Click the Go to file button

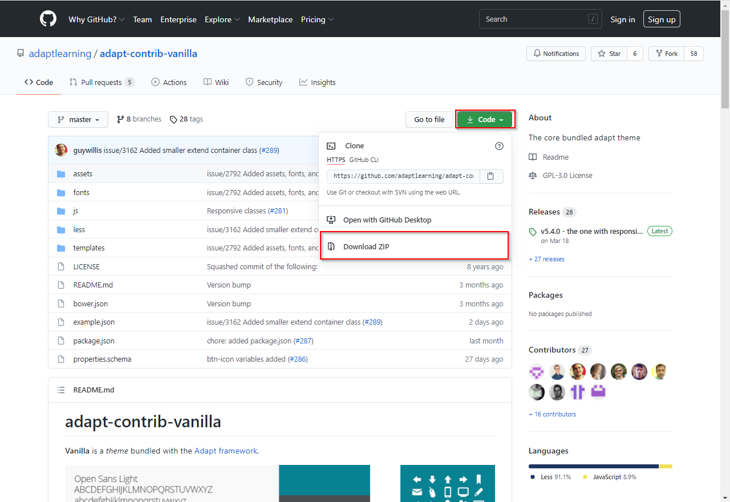(429, 119)
